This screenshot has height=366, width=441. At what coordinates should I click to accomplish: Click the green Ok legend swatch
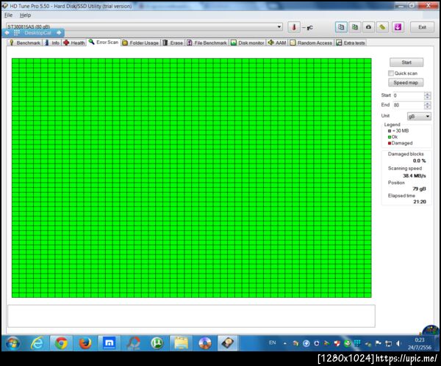[390, 137]
